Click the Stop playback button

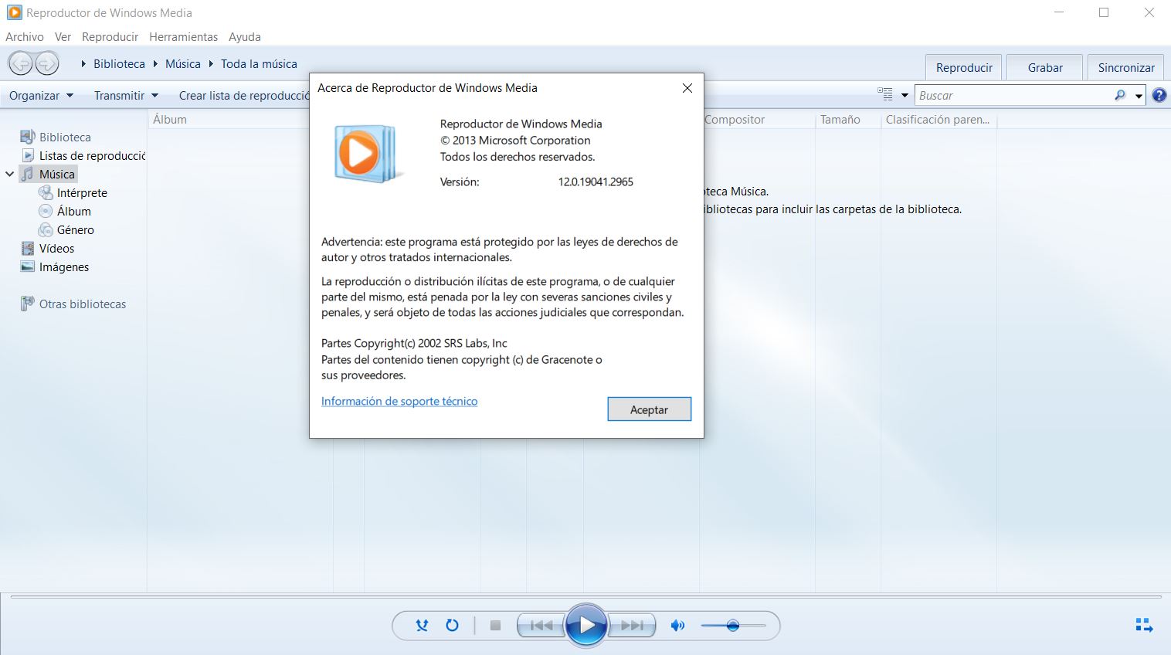pyautogui.click(x=496, y=626)
